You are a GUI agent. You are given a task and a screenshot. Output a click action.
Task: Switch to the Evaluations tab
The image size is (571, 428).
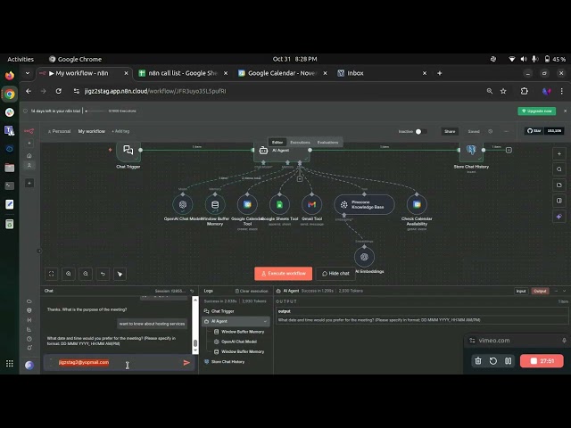pyautogui.click(x=327, y=143)
